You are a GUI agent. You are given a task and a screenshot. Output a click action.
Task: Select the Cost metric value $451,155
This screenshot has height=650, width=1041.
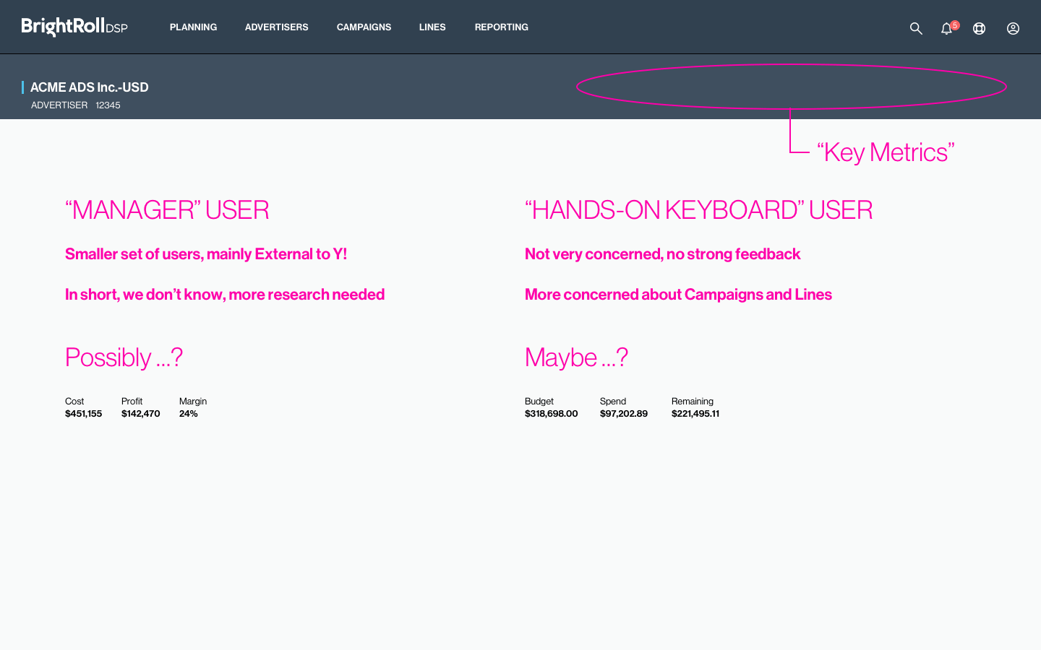tap(83, 413)
